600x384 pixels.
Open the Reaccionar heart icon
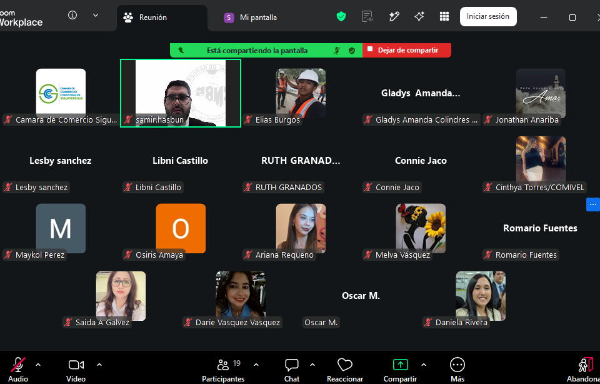[x=345, y=370]
